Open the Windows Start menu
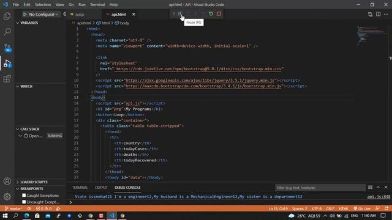The image size is (392, 220). (x=5, y=216)
